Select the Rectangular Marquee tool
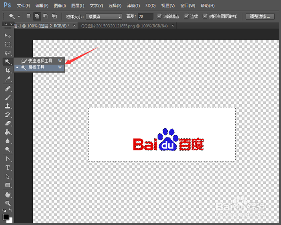 7,44
